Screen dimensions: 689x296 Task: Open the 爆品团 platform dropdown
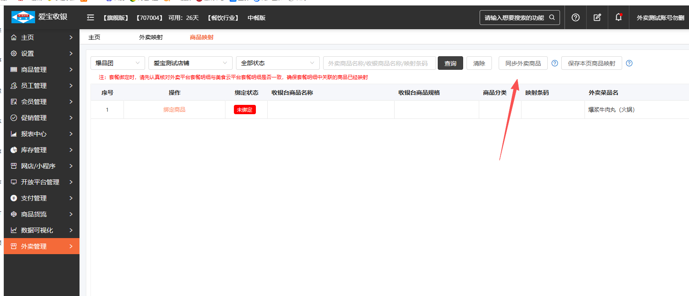118,63
